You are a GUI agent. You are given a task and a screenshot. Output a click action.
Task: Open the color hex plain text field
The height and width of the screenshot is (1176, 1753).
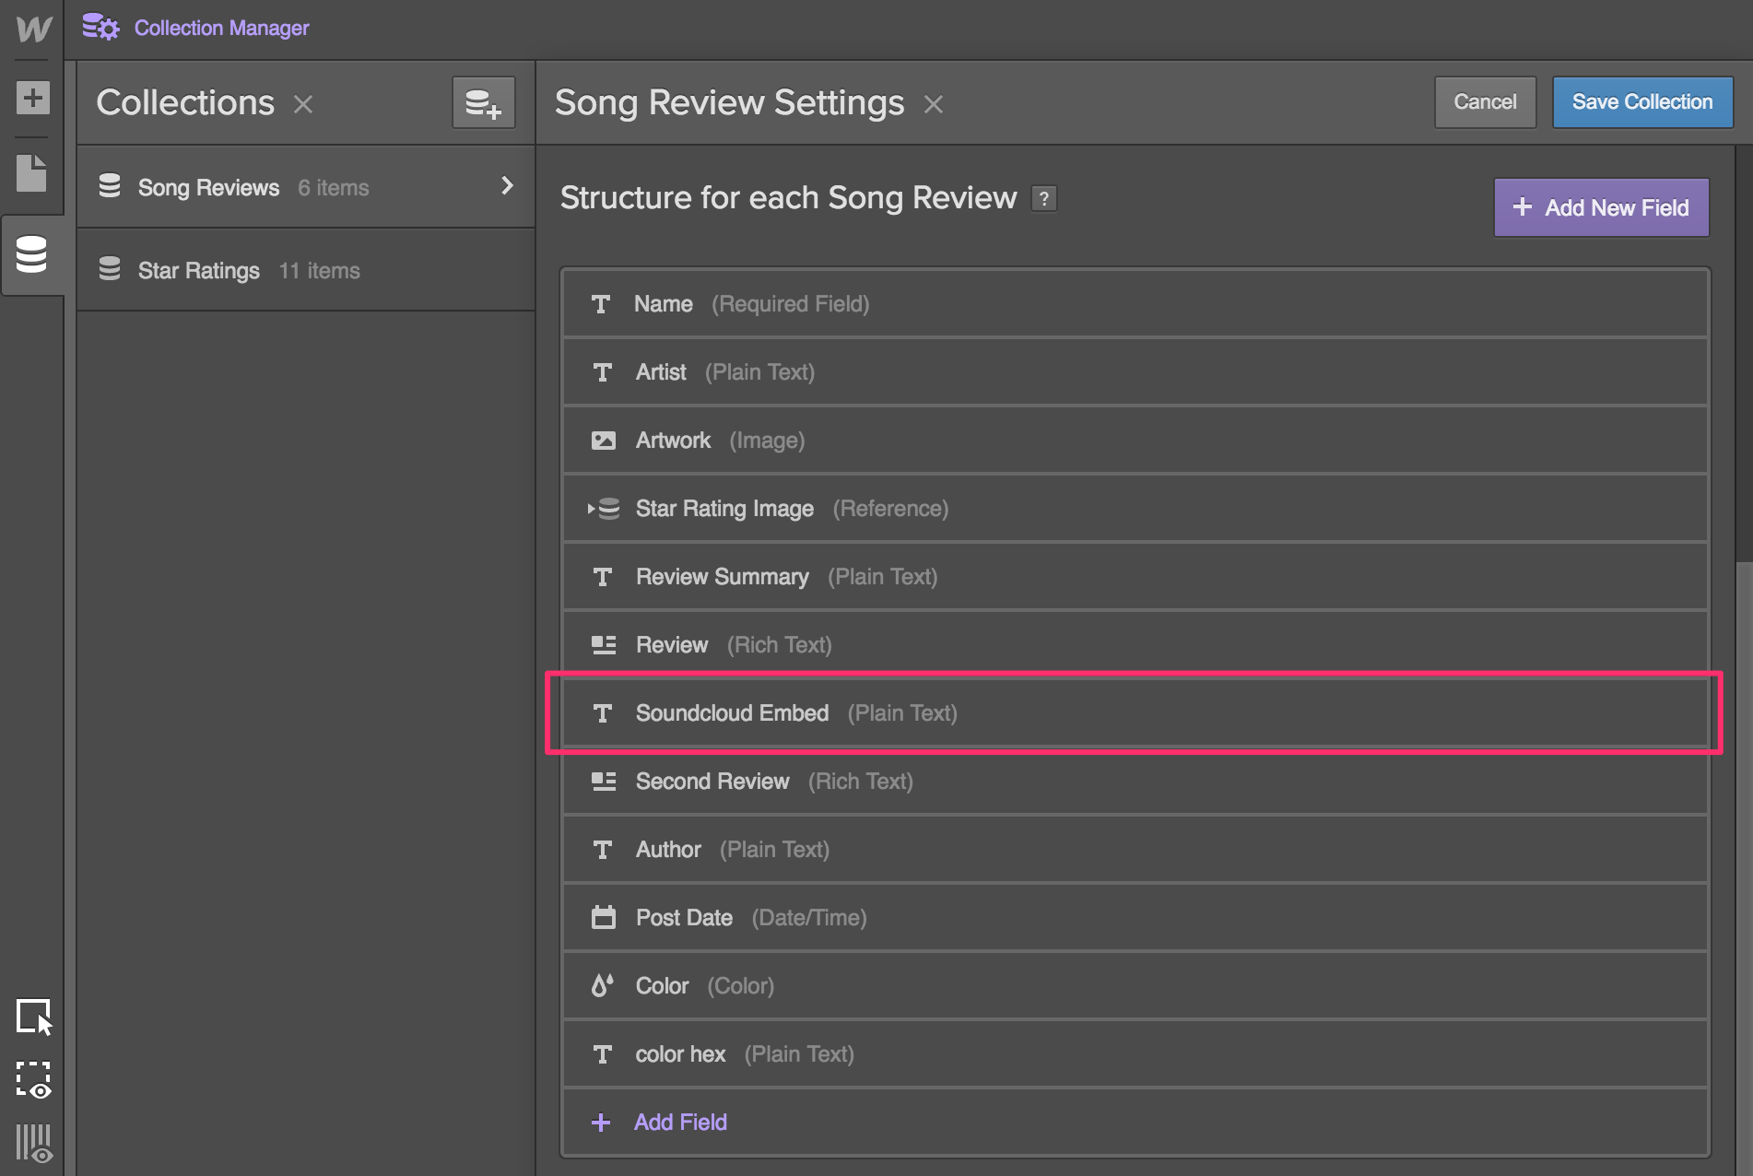(1135, 1053)
